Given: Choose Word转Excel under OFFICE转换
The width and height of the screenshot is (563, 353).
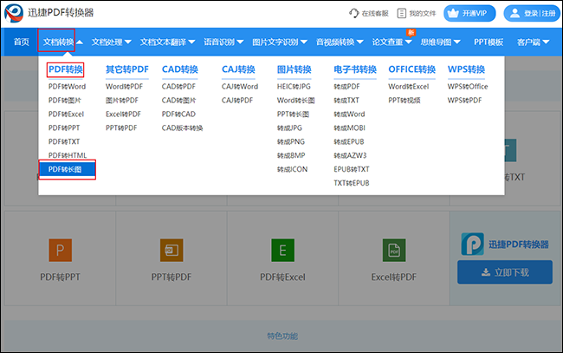Looking at the screenshot, I should pos(409,87).
